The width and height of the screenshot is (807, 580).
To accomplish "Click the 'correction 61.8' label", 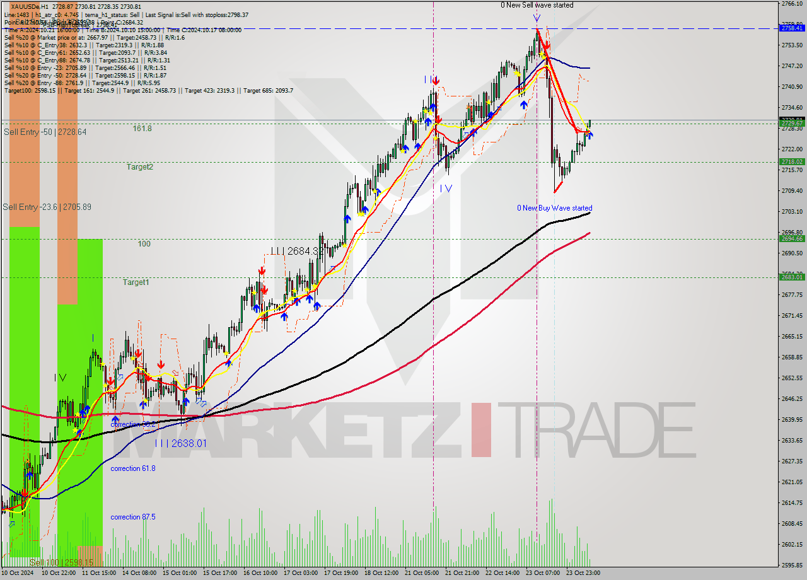I will point(133,468).
